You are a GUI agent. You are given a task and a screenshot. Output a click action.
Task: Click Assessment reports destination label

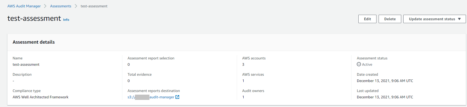(154, 91)
